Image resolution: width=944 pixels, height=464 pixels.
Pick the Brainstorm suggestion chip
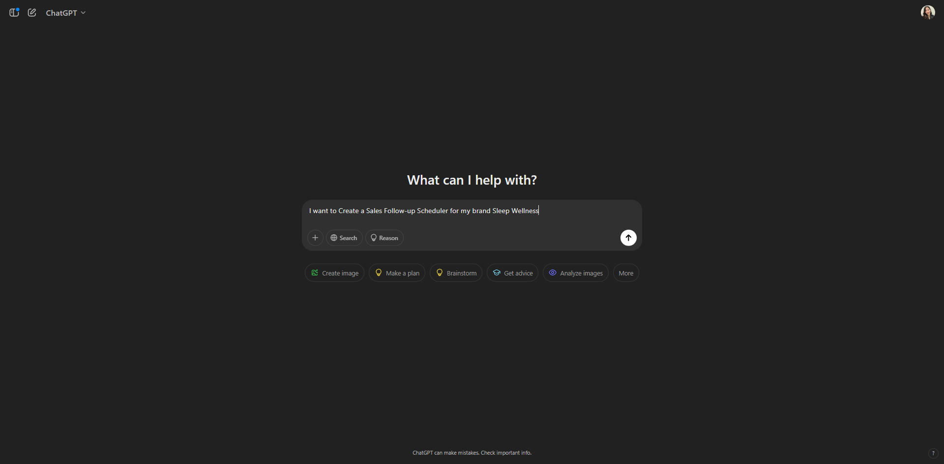[456, 273]
